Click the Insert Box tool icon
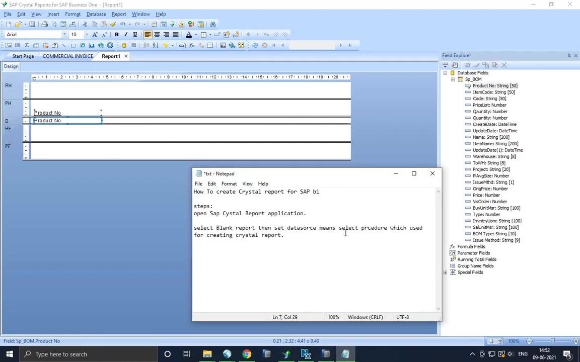Viewport: 580px width, 362px height. tap(73, 45)
